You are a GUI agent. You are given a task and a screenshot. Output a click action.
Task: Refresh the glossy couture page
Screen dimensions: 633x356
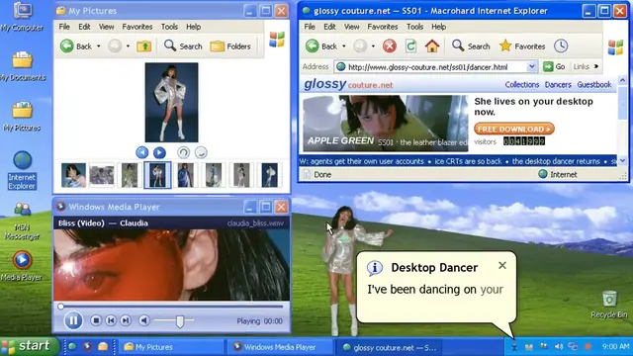410,46
